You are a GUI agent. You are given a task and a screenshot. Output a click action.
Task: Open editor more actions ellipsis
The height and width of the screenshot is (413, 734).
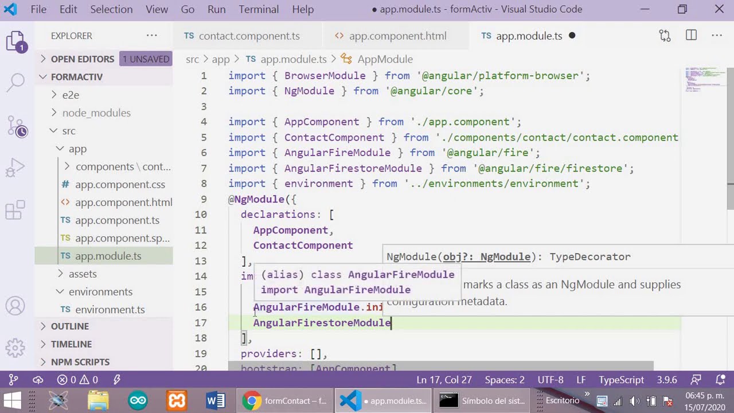pos(717,36)
